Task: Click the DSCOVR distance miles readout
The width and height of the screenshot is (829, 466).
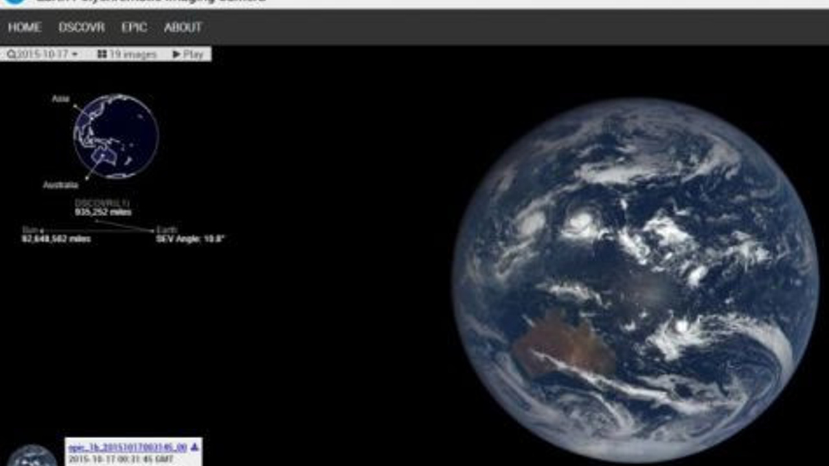Action: (104, 212)
